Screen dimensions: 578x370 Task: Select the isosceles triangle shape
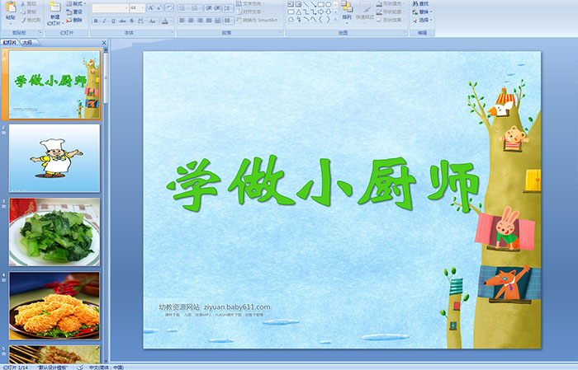[x=298, y=12]
